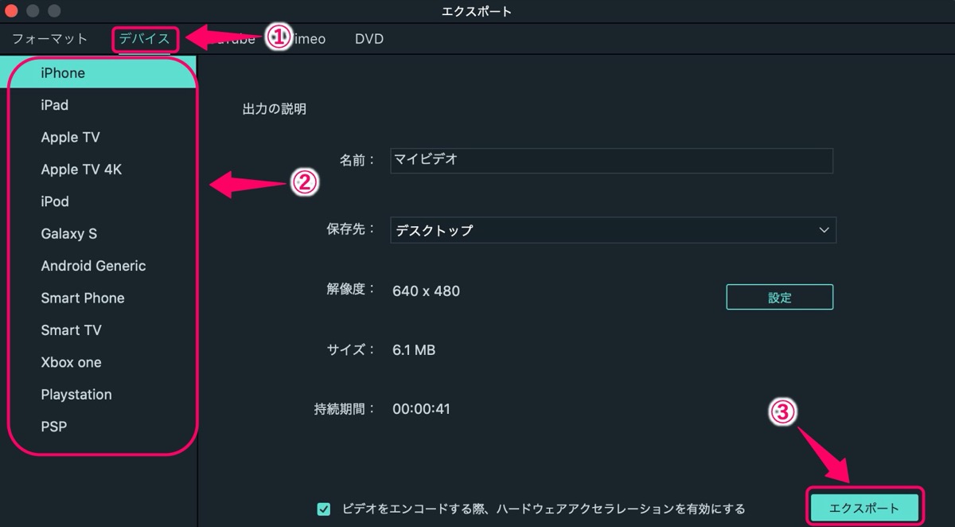This screenshot has height=527, width=955.
Task: Click the 640 x 480 resolution value
Action: coord(427,291)
